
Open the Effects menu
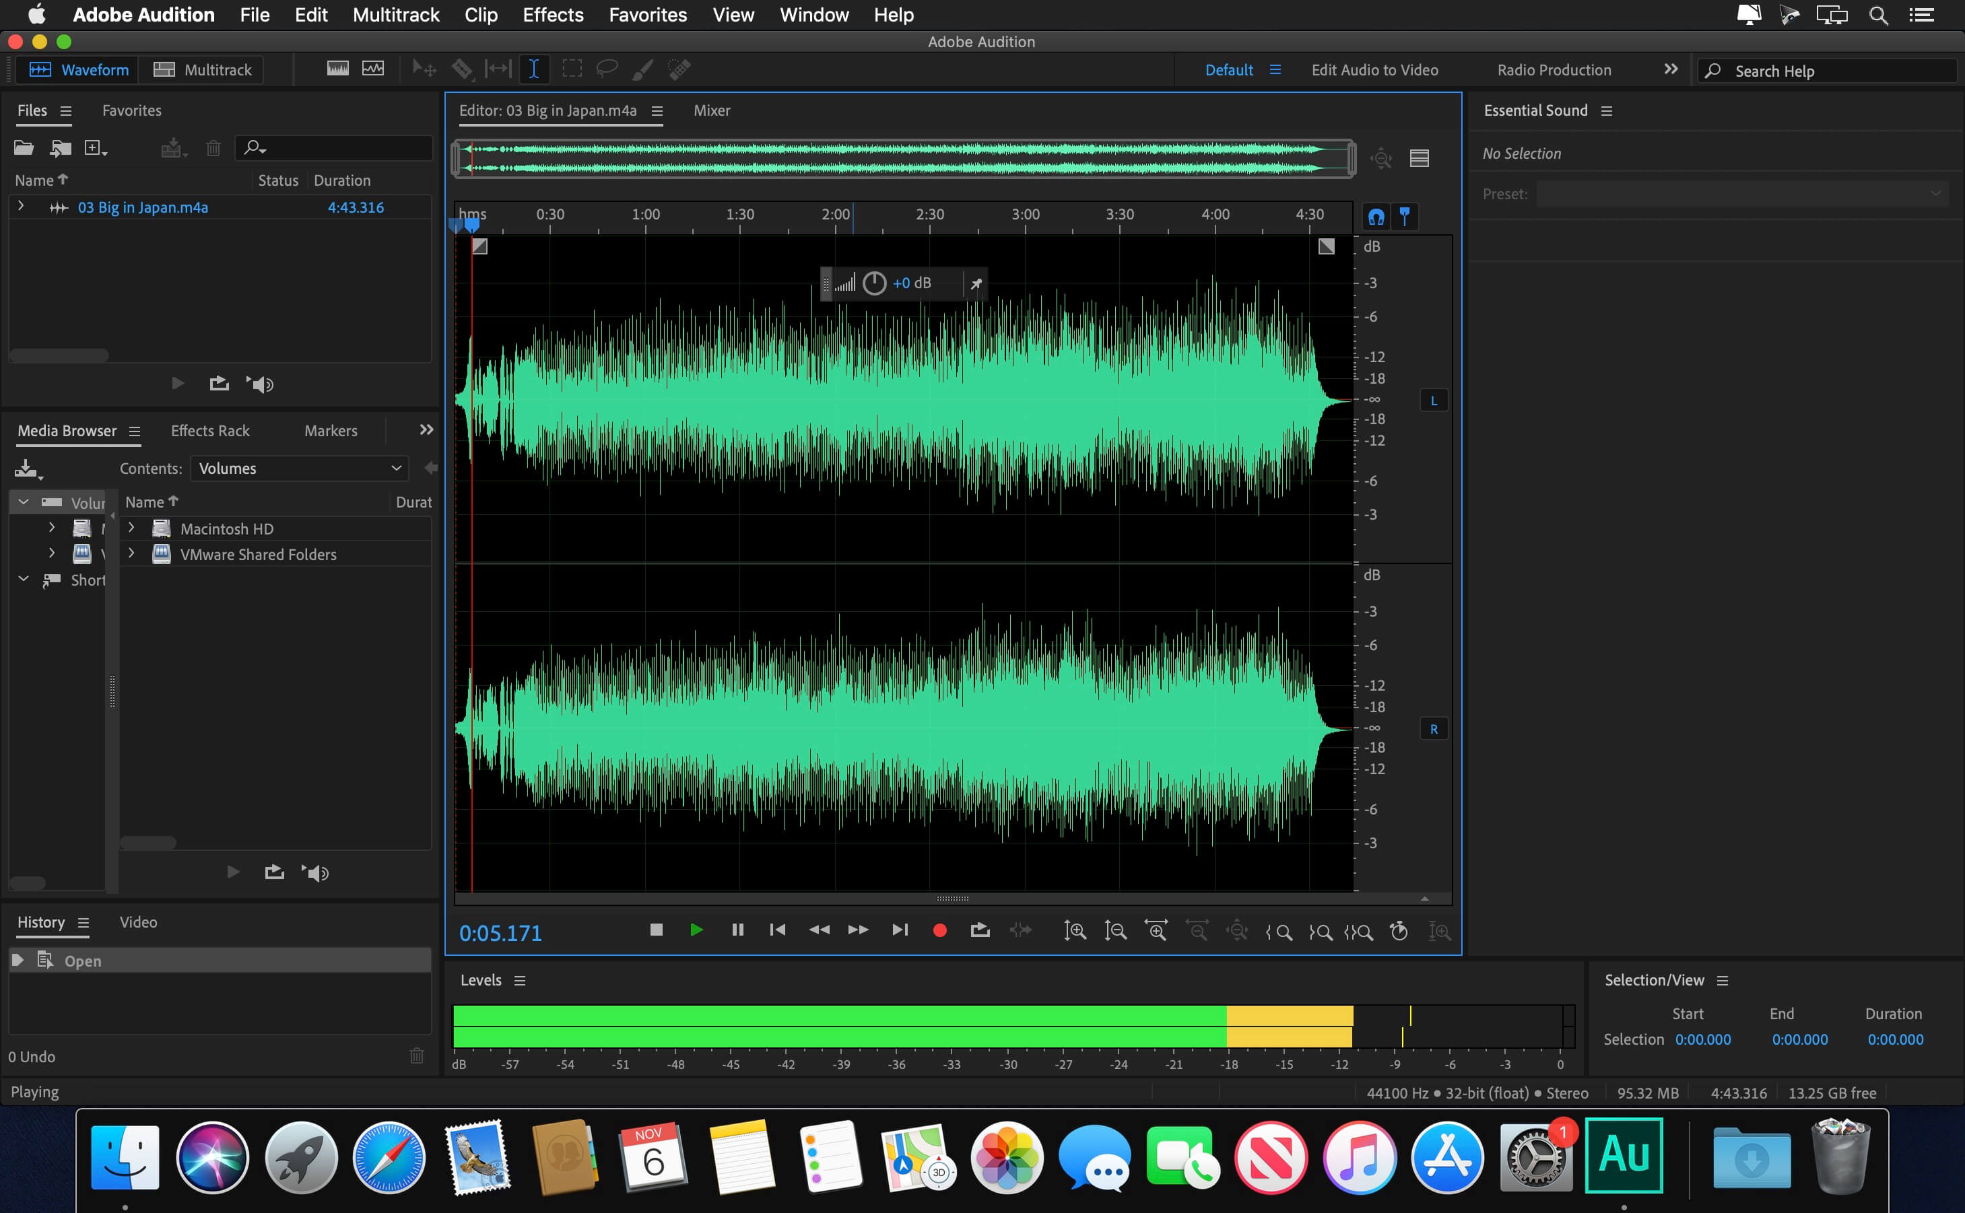pyautogui.click(x=553, y=15)
